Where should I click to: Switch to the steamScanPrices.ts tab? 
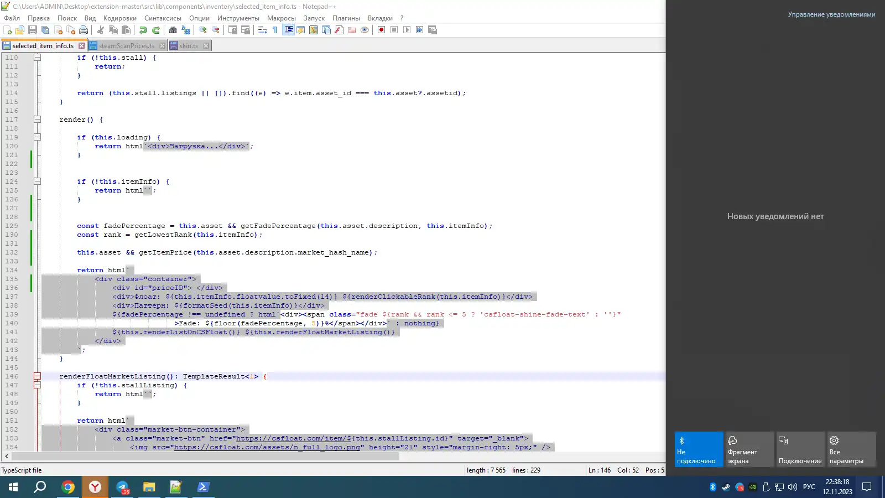point(127,46)
